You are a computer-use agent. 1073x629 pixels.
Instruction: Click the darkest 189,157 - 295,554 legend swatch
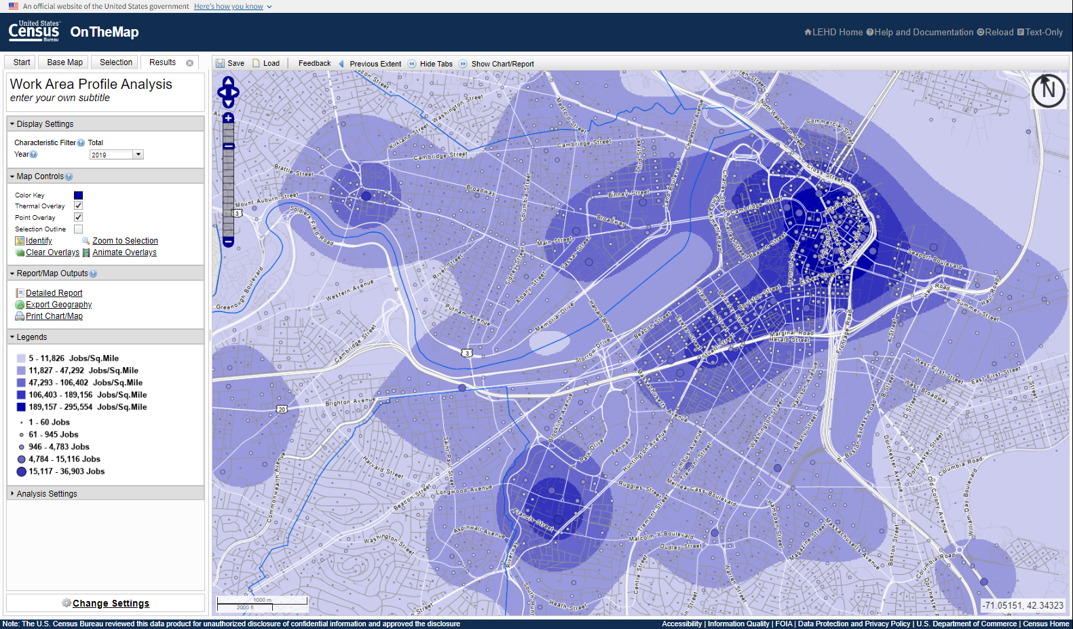coord(22,407)
